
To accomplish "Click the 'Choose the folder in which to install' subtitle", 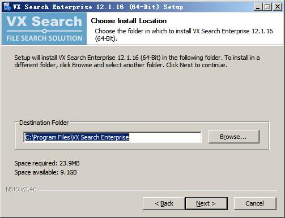I will [x=184, y=34].
